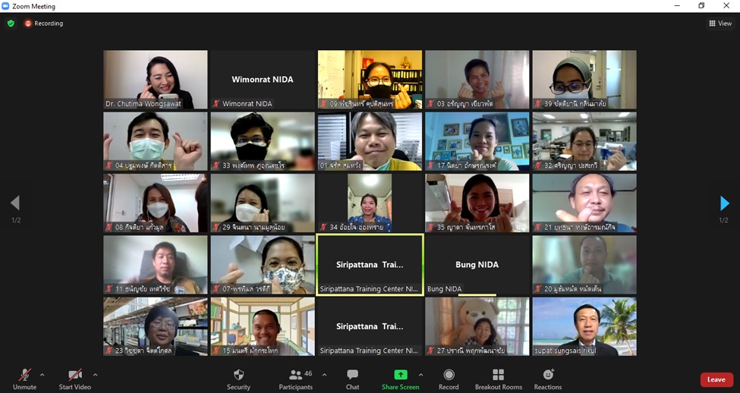Open the Chat window

tap(352, 375)
